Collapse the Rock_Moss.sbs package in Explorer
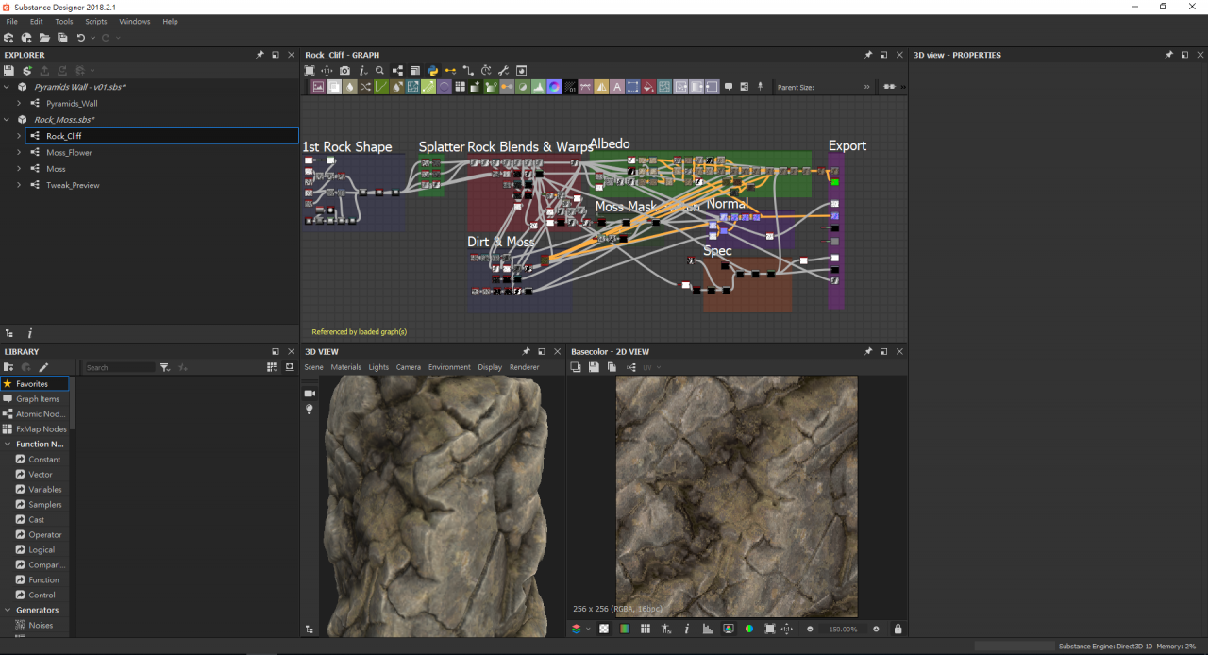 click(x=8, y=120)
